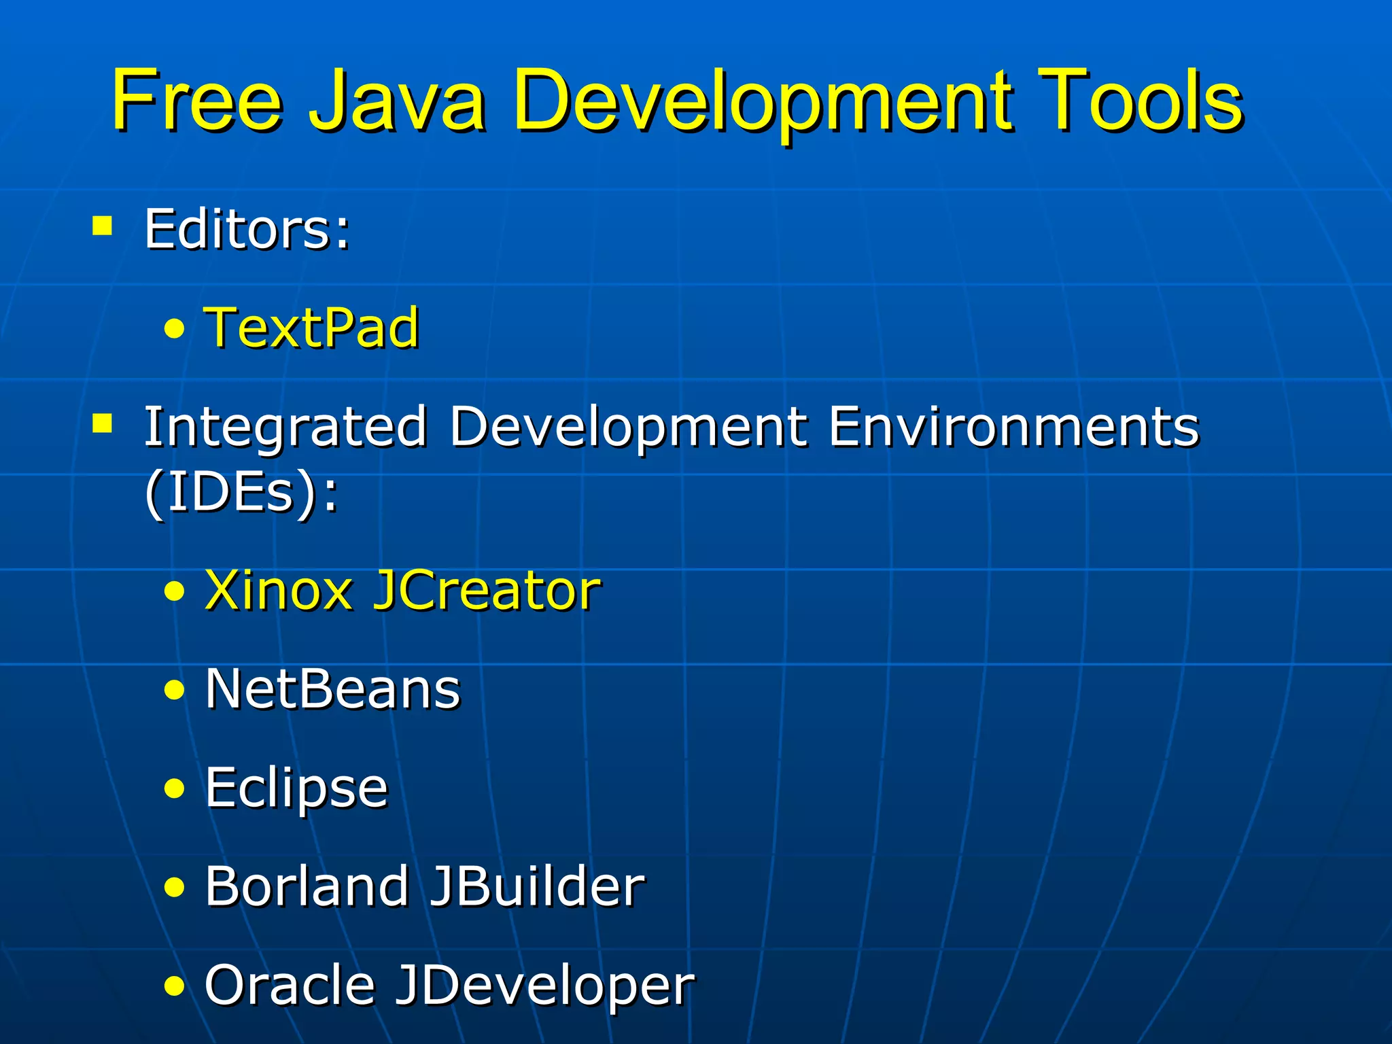This screenshot has width=1392, height=1044.
Task: Select the NetBeans list item
Action: (x=333, y=689)
